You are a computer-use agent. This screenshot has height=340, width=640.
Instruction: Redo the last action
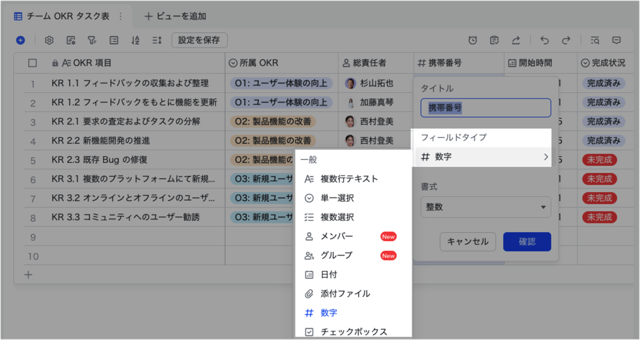coord(566,40)
